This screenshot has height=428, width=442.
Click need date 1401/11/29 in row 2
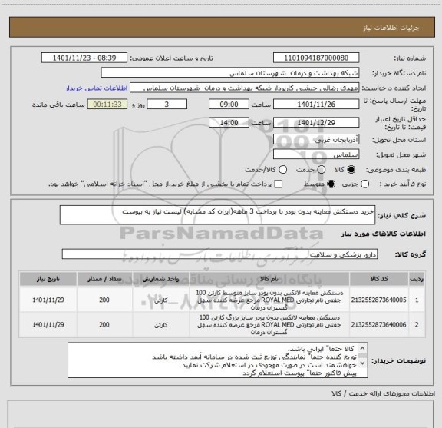48,325
